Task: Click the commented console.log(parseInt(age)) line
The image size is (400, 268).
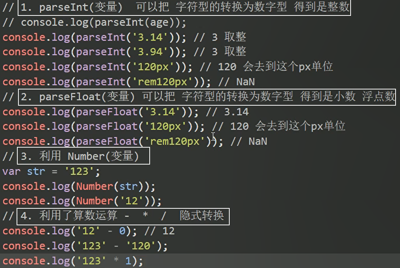Action: click(94, 22)
